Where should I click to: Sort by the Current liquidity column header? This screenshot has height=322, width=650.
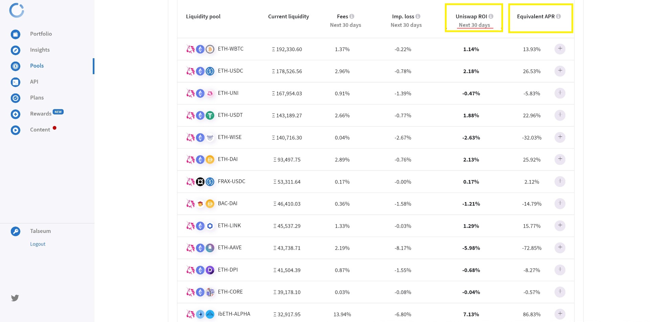pyautogui.click(x=288, y=16)
